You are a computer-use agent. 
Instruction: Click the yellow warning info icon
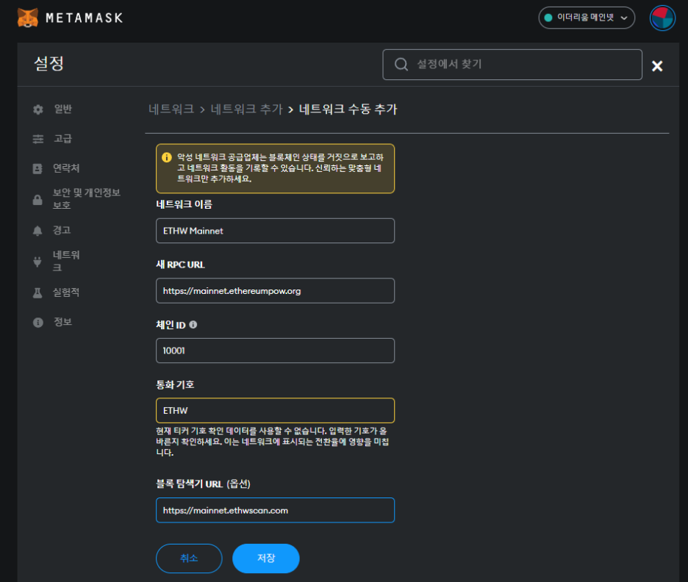(x=167, y=157)
